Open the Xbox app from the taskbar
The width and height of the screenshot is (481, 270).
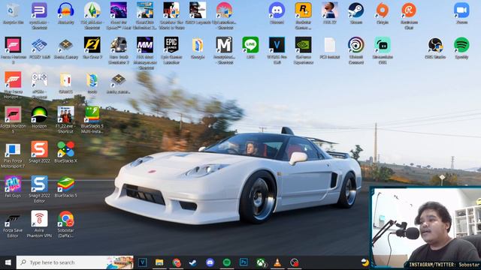click(261, 262)
